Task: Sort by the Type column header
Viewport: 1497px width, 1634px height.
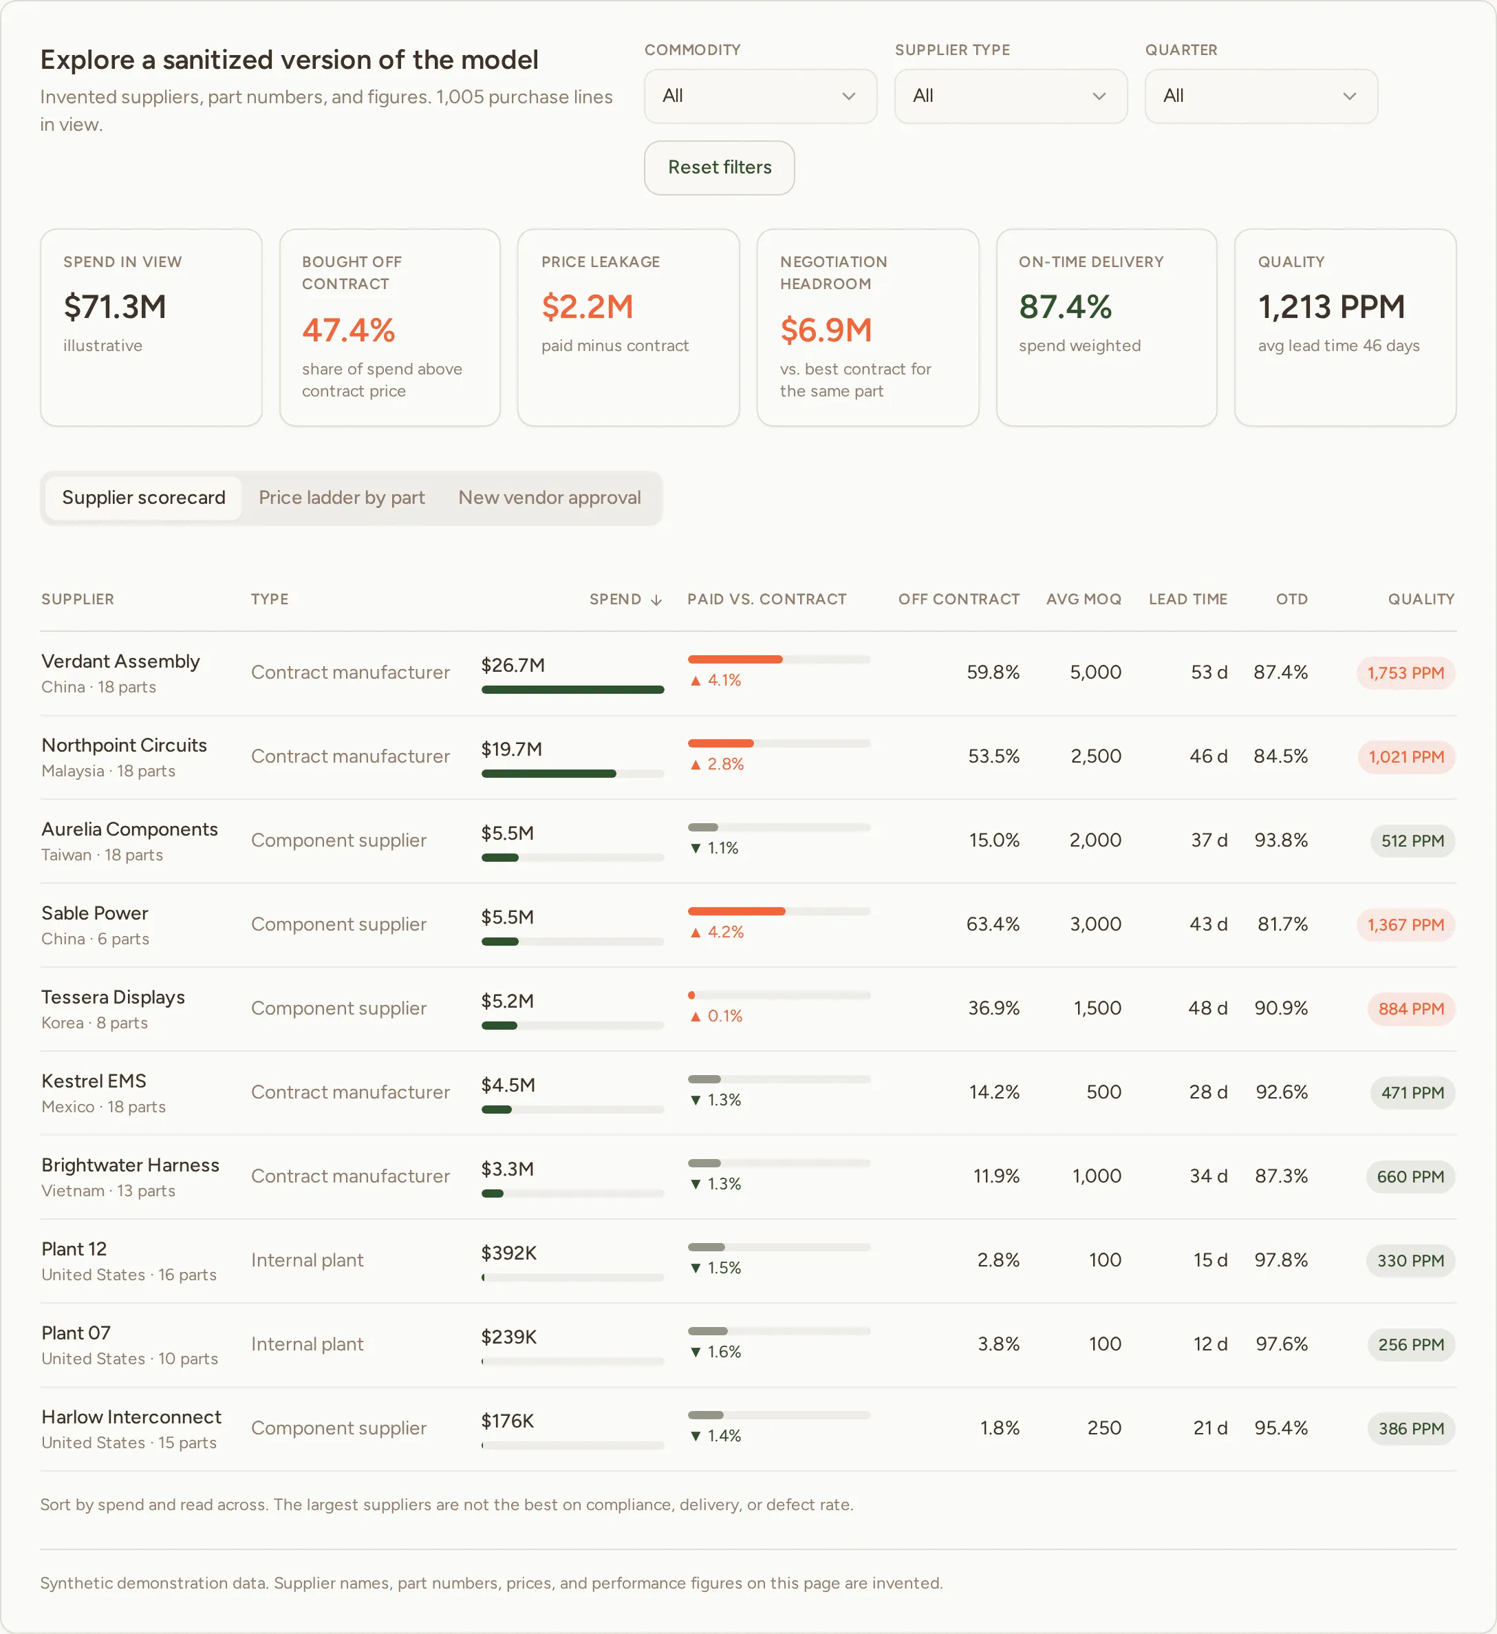Action: click(270, 599)
